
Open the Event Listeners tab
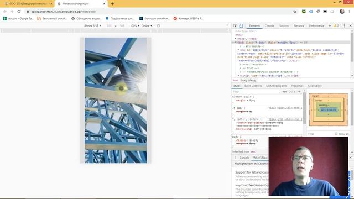tap(253, 86)
